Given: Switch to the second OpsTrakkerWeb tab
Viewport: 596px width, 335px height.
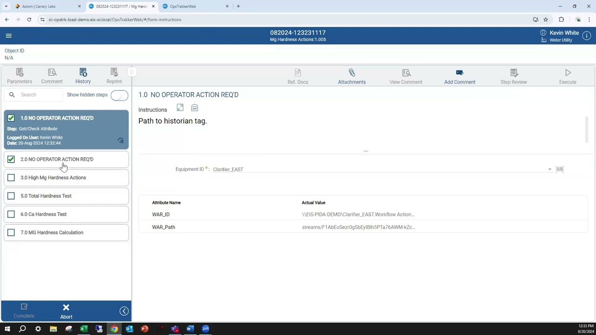Looking at the screenshot, I should (196, 7).
